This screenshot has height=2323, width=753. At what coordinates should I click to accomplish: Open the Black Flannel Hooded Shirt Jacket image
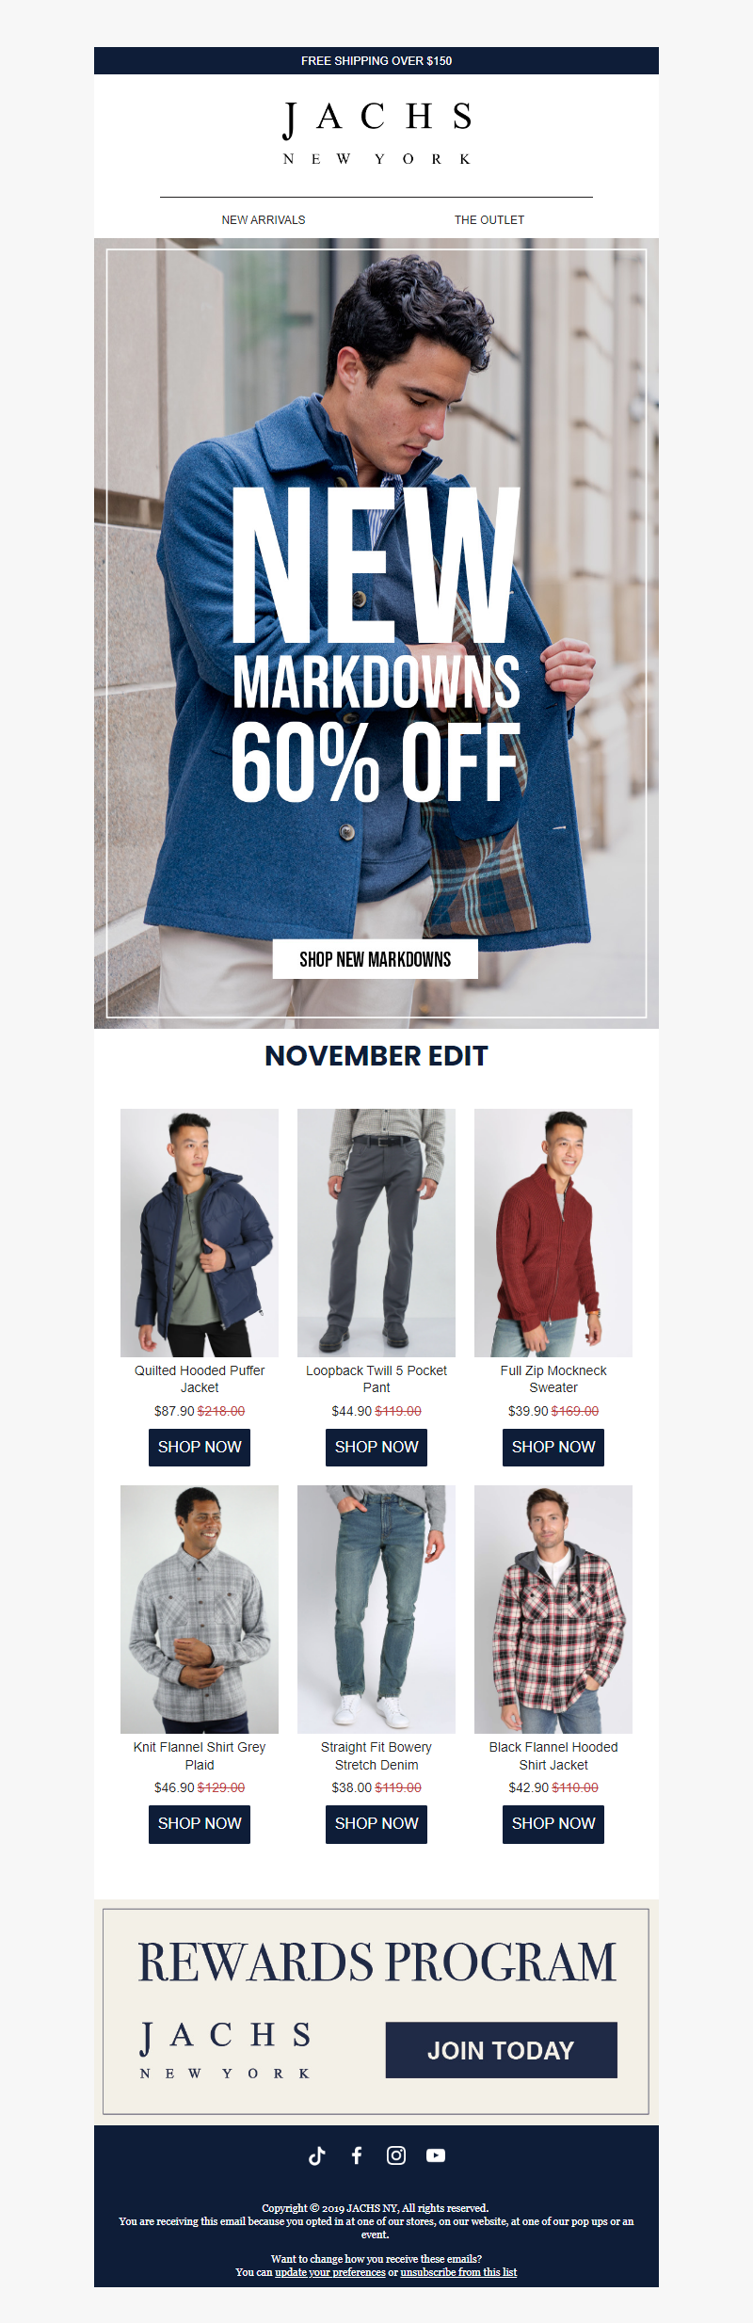click(x=553, y=1610)
